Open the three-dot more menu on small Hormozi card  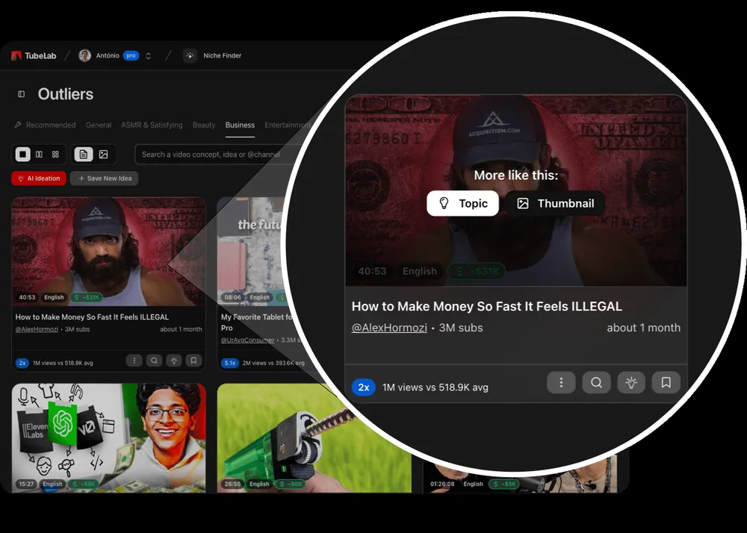click(134, 361)
